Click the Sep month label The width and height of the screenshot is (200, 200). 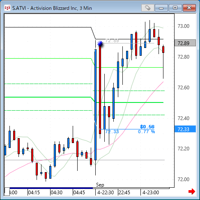(x=100, y=185)
